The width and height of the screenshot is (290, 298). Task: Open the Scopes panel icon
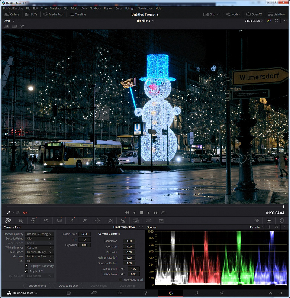coord(269,220)
